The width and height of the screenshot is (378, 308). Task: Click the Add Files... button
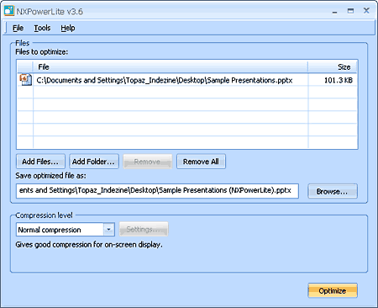40,162
